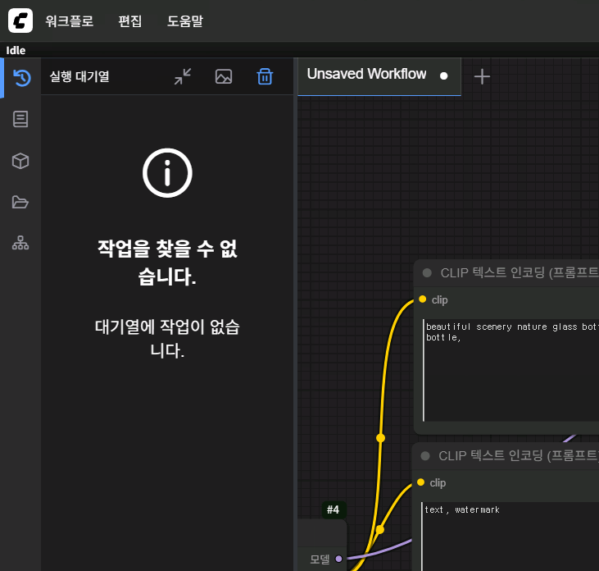Click the 모델 output port

(x=338, y=559)
